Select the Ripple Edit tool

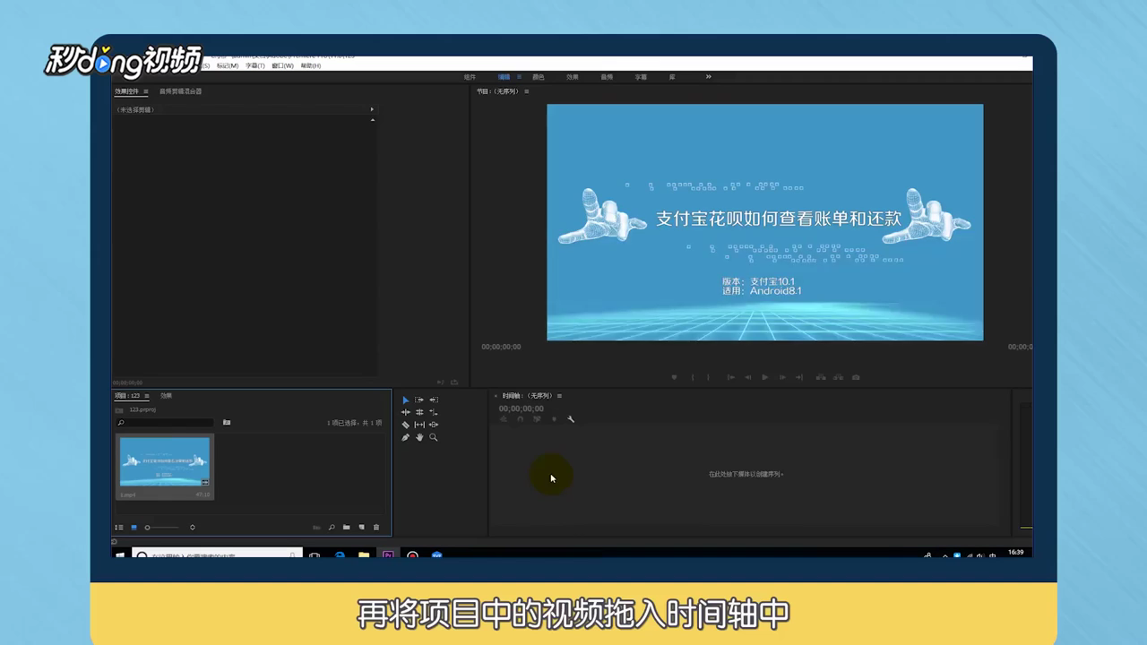click(x=405, y=412)
